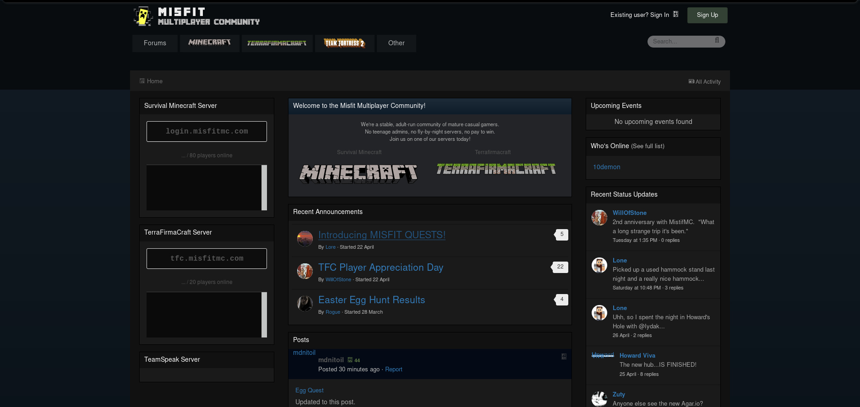Open the Egg Quest topic link

(310, 391)
